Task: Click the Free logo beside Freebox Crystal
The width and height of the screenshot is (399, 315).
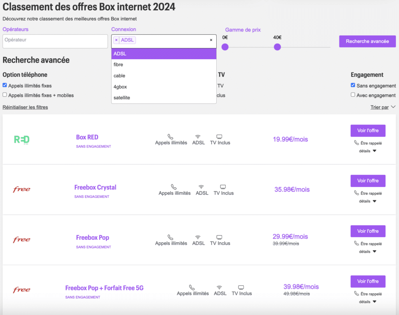Action: click(x=21, y=190)
